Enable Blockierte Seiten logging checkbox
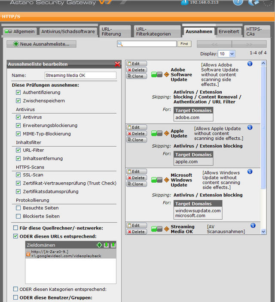The height and width of the screenshot is (302, 275). point(18,216)
